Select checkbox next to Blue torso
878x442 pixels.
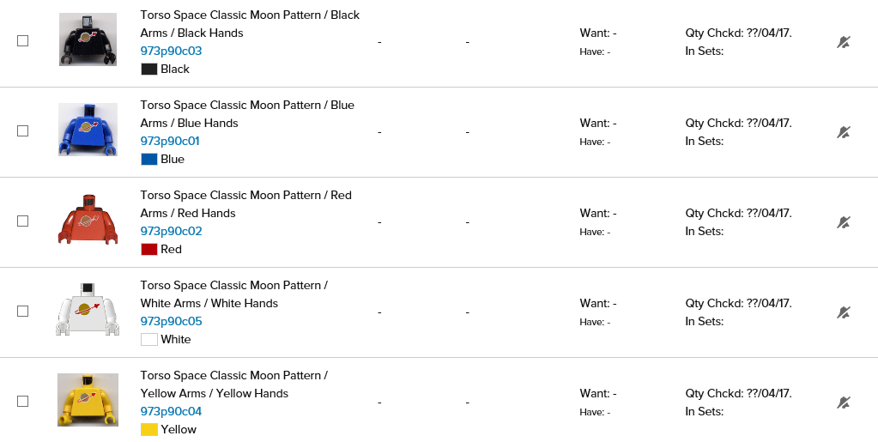(x=23, y=130)
